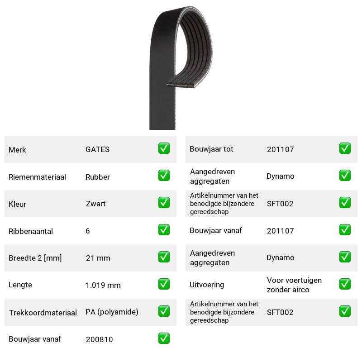Click the 'Voor voertuigen zonder airco' text
The image size is (362, 362).
(x=294, y=285)
